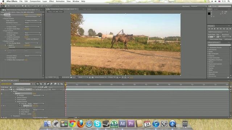232x130 pixels.
Task: Click the timeline current time indicator
Action: [x=66, y=84]
